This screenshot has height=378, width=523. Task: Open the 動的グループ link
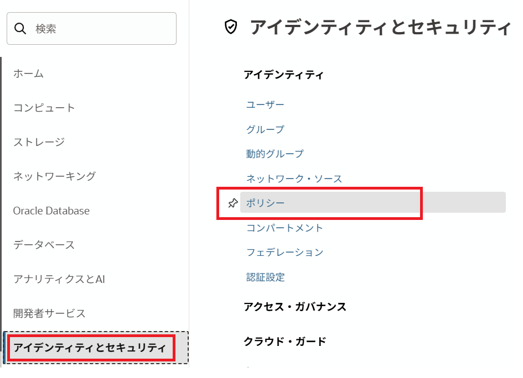pos(275,154)
